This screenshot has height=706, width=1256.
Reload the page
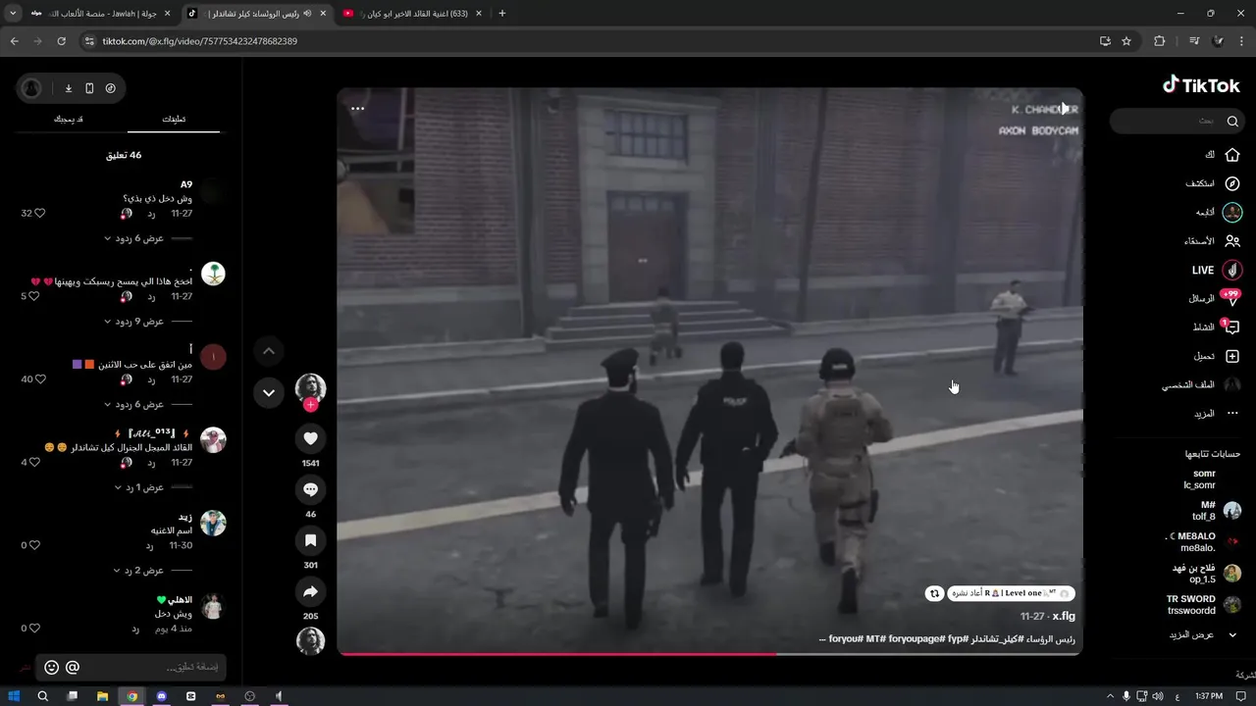coord(61,41)
